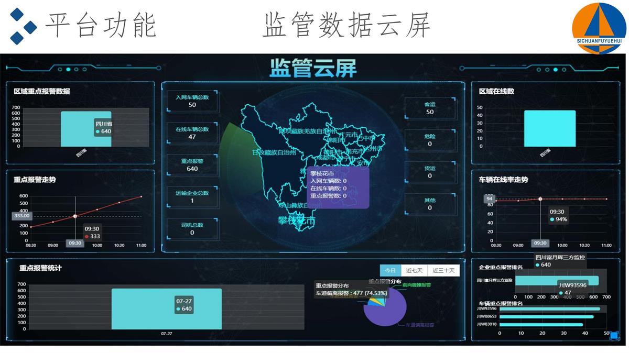The image size is (629, 353).
Task: Click the blue diamond logo beside 平台功能
Action: [23, 26]
